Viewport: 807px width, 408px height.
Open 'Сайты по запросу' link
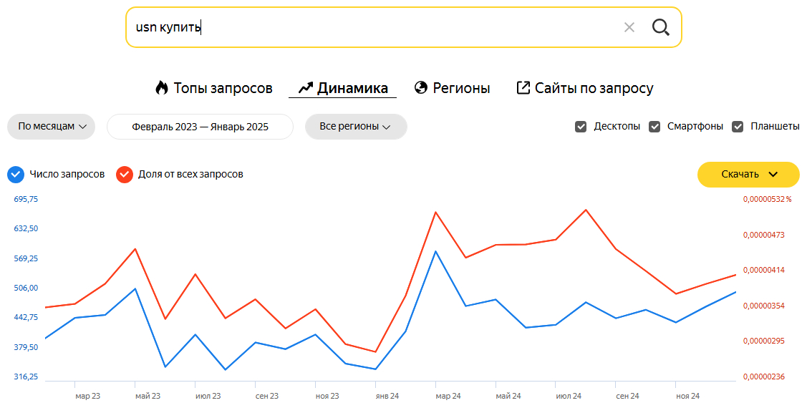(x=594, y=88)
